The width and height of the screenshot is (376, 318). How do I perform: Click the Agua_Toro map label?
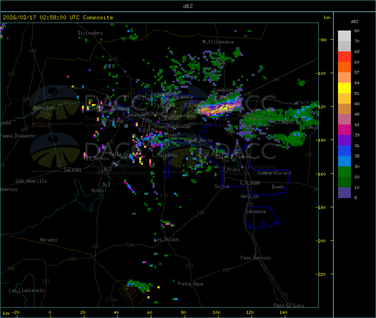[x=45, y=108]
